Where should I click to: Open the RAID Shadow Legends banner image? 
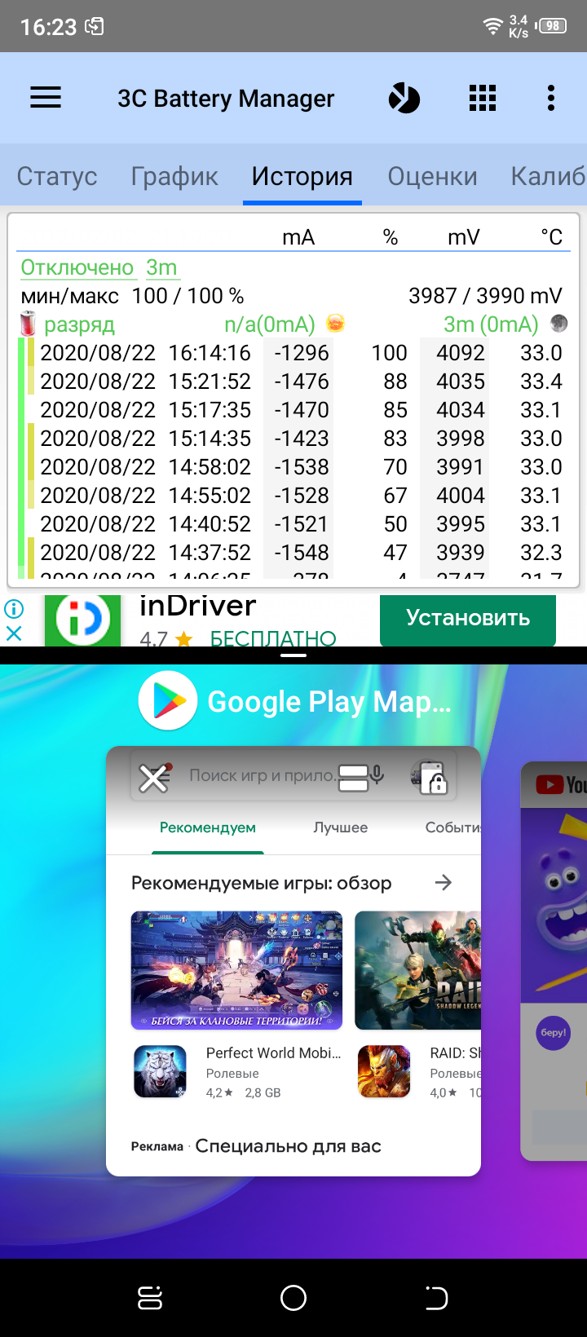pos(418,970)
